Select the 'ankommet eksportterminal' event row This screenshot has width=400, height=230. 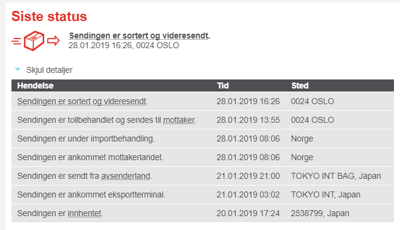202,194
